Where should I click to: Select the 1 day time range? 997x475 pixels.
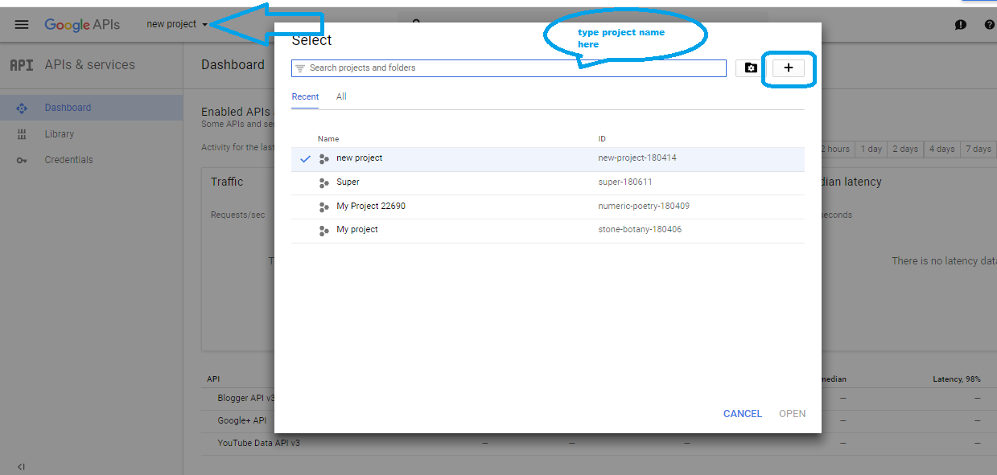coord(871,149)
